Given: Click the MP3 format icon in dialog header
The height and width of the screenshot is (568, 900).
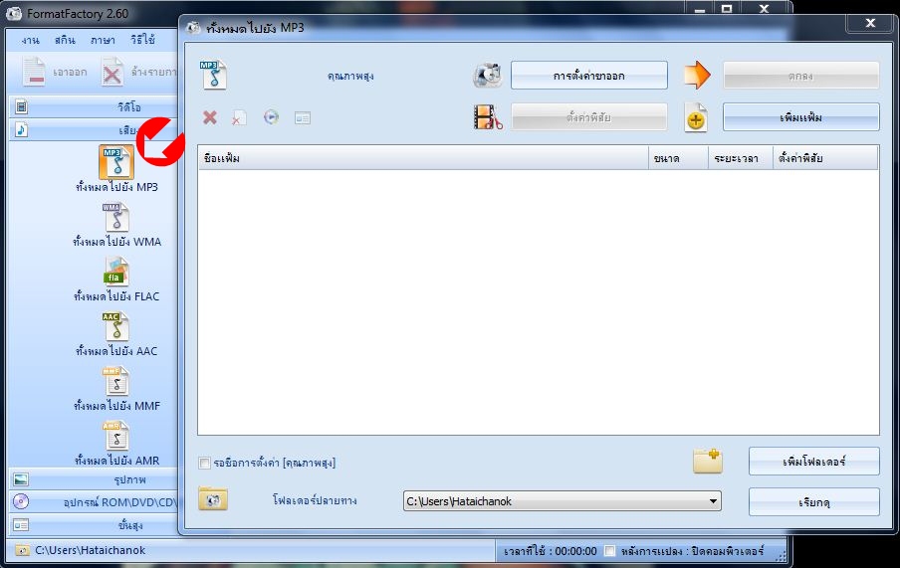Looking at the screenshot, I should pos(213,76).
